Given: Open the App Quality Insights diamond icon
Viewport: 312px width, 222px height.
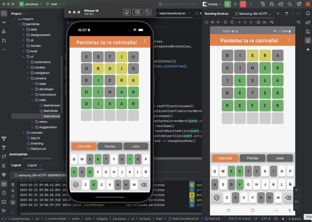Looking at the screenshot, I should [x=4, y=175].
